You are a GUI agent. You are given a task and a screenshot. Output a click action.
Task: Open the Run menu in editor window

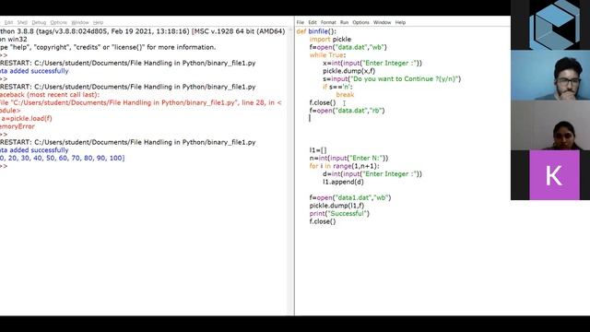(344, 22)
